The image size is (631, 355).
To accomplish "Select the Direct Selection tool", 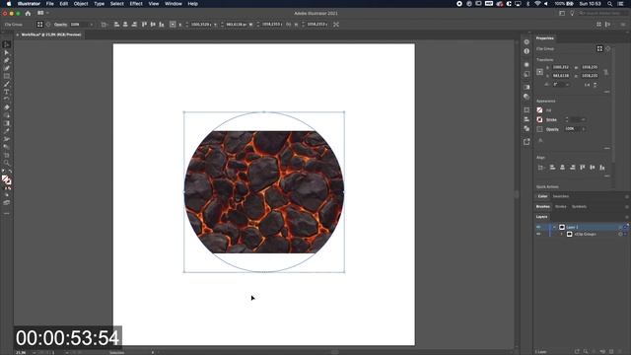I will click(x=7, y=52).
